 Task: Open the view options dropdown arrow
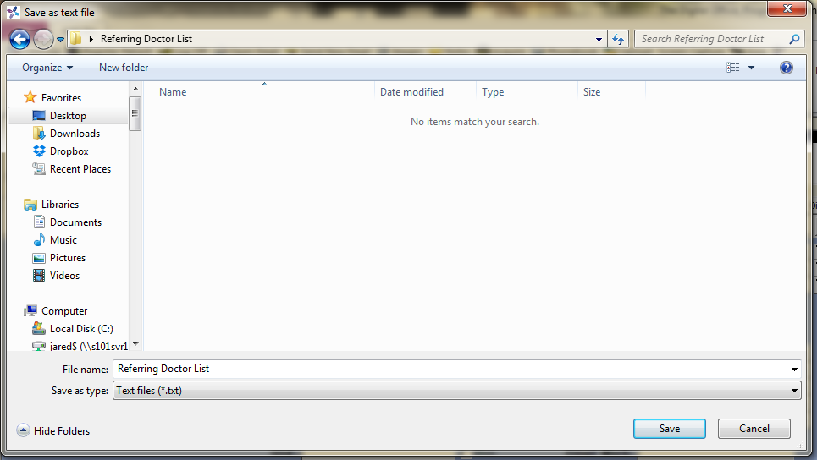point(751,68)
